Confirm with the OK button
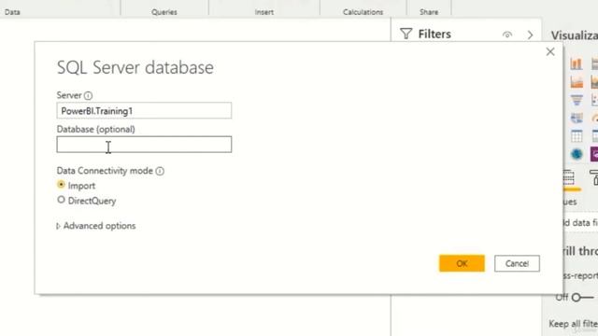598x336 pixels. (462, 263)
